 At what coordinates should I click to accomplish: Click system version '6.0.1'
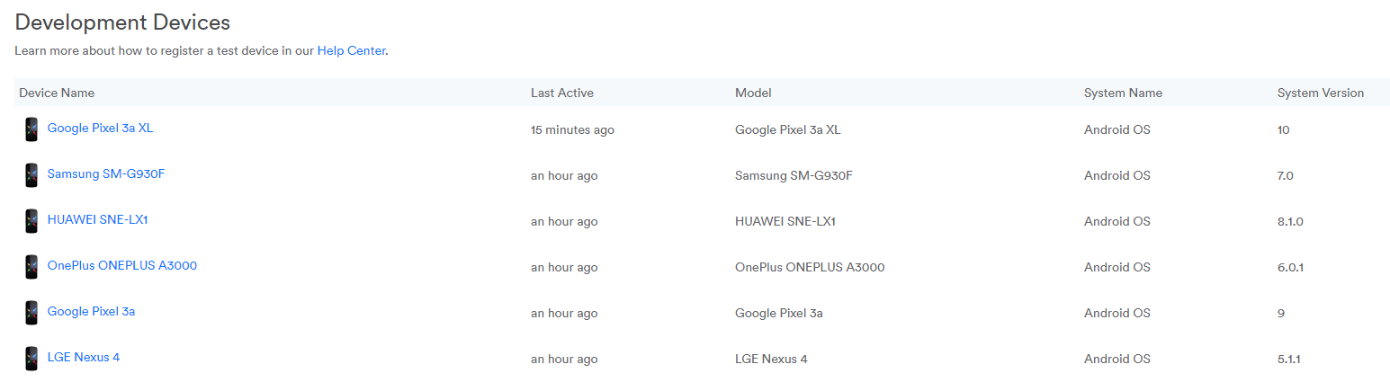pyautogui.click(x=1290, y=267)
